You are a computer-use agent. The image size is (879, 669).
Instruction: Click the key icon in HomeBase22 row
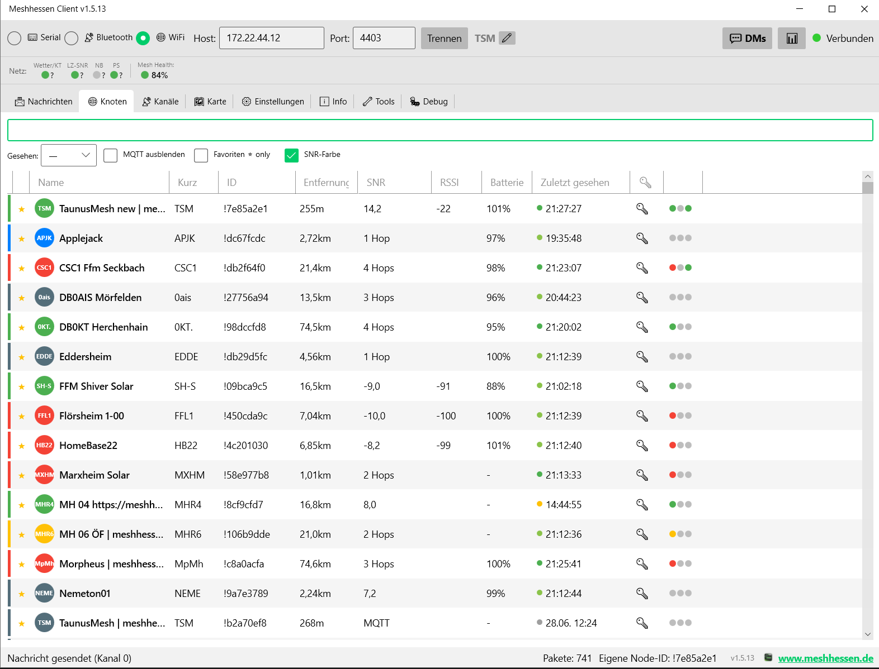coord(642,446)
